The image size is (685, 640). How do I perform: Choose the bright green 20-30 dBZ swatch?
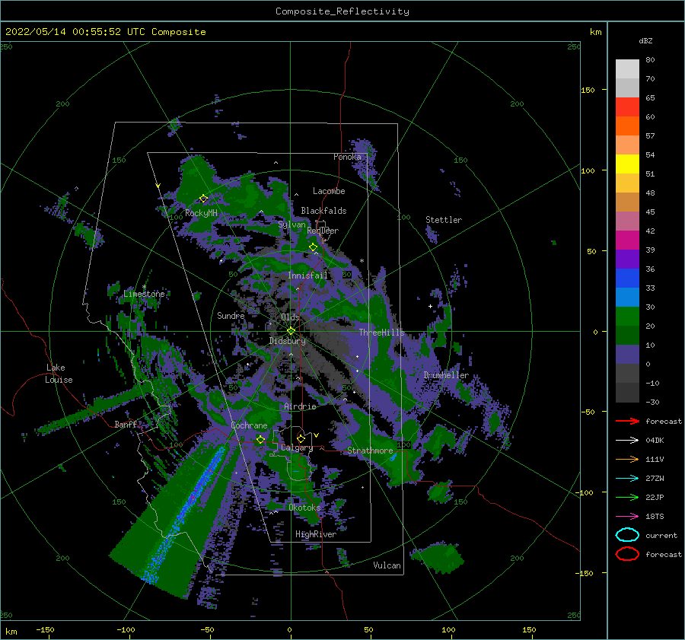coord(627,316)
